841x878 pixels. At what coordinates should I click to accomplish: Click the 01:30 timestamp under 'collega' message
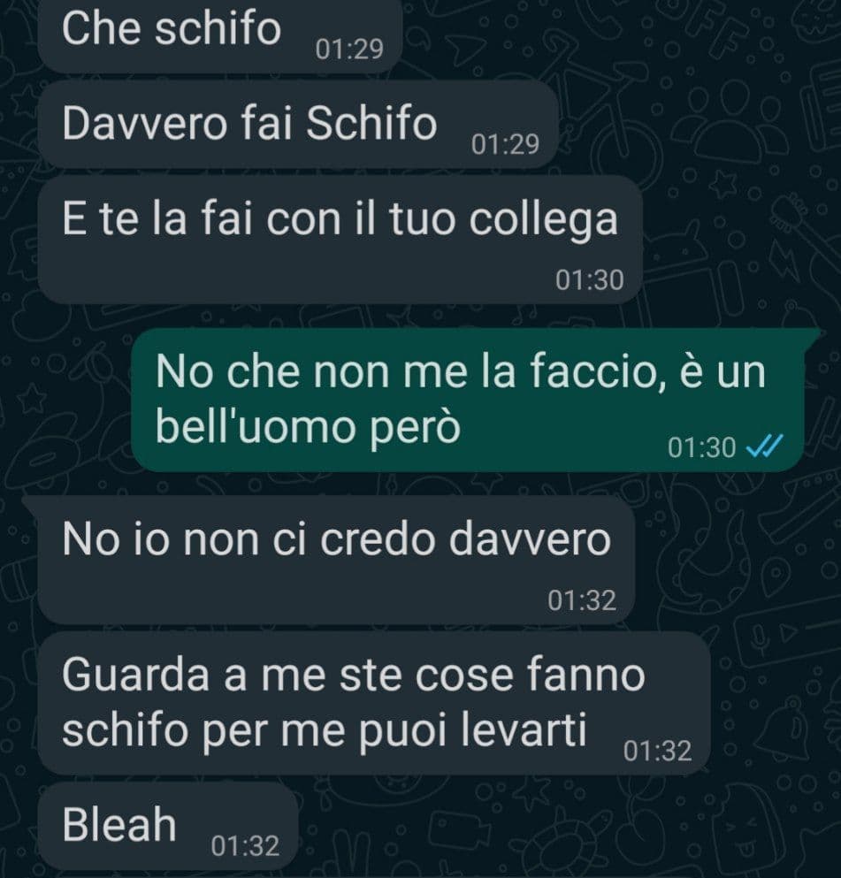tap(590, 280)
